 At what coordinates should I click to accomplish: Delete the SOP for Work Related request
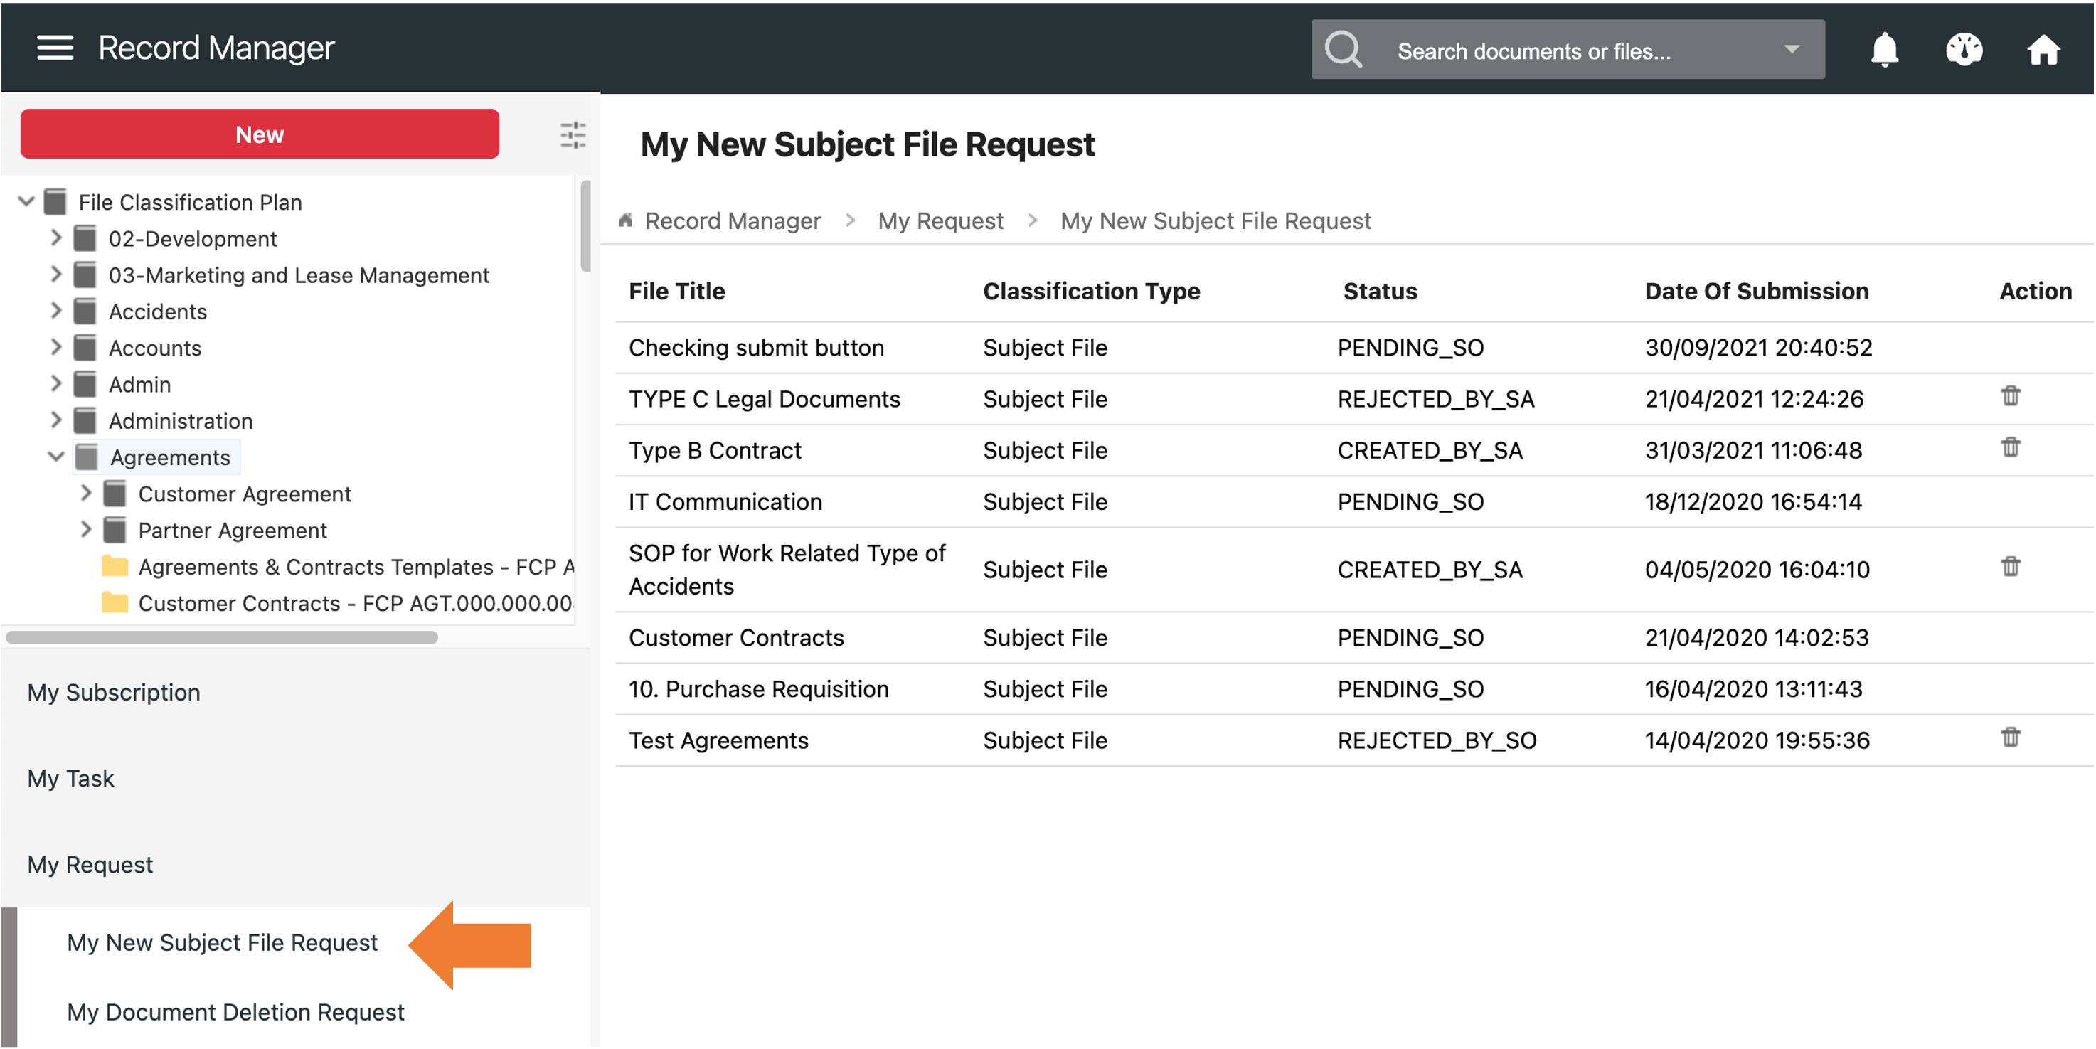click(2010, 566)
